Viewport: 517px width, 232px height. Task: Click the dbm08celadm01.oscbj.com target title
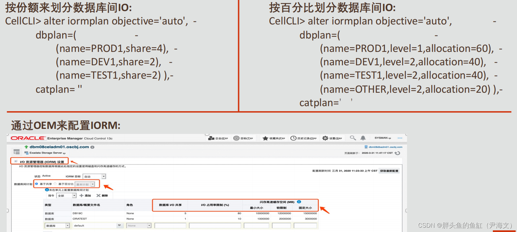click(59, 147)
